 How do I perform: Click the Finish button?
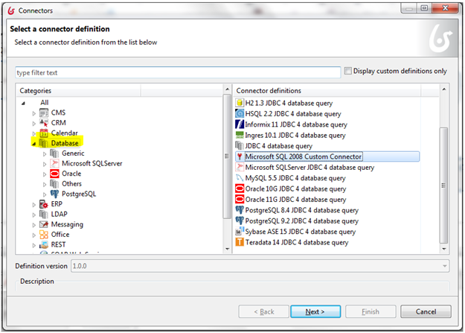371,311
